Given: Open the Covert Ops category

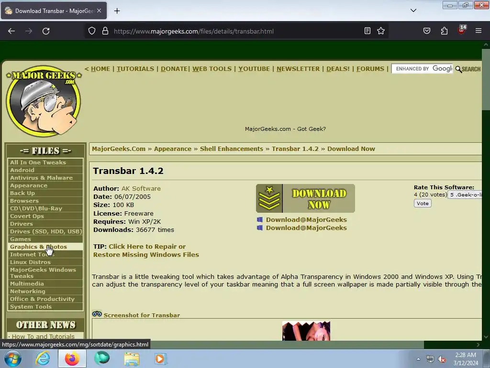Looking at the screenshot, I should (45, 216).
